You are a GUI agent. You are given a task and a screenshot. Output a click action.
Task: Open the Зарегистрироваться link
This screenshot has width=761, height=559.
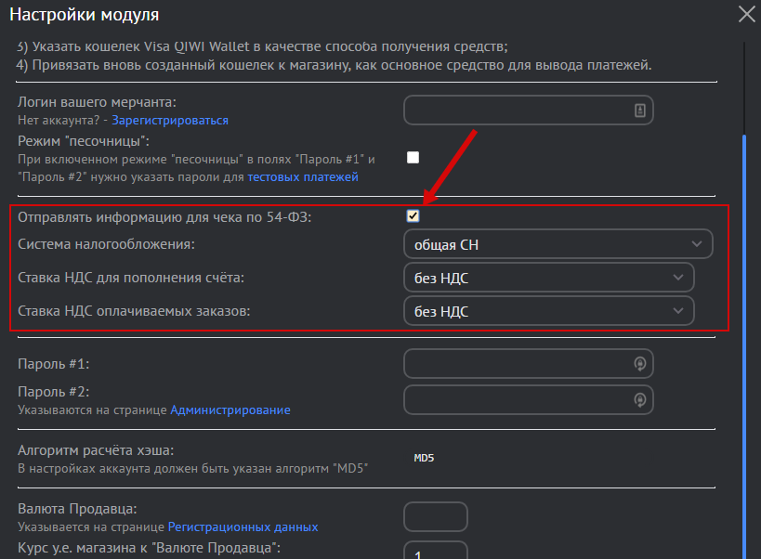point(170,121)
